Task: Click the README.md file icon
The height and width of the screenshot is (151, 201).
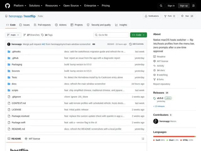Action: [x=9, y=129]
